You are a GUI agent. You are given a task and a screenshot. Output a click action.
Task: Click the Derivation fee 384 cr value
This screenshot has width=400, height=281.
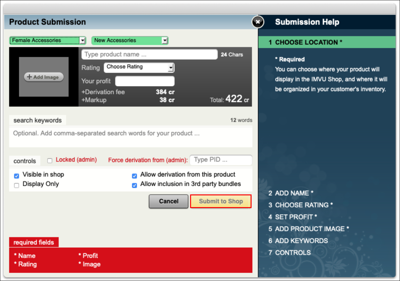165,92
